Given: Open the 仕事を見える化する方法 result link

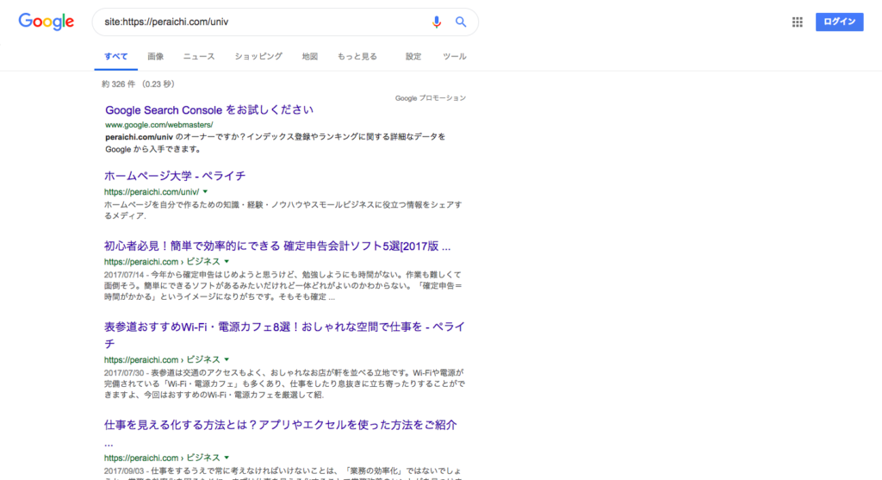Looking at the screenshot, I should (280, 426).
